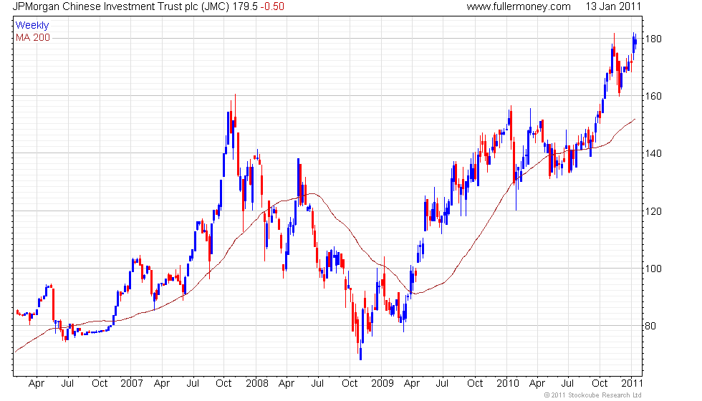This screenshot has height=401, width=702.
Task: Click the 120 price axis label
Action: (653, 211)
